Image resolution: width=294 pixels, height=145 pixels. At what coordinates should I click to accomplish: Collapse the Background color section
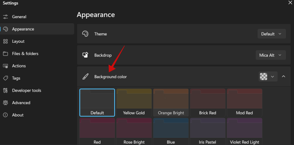pos(283,76)
